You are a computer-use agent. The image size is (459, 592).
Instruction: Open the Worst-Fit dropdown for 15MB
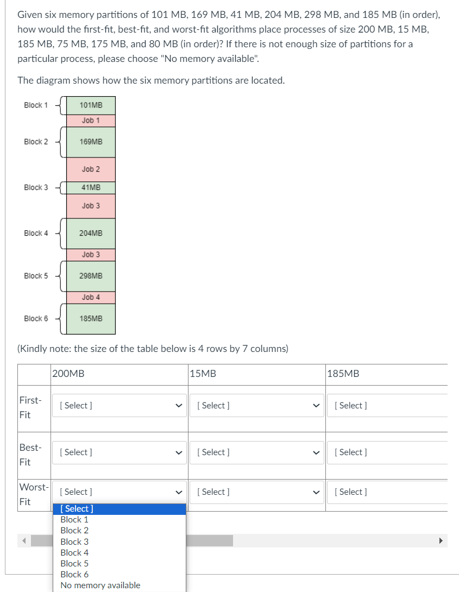point(256,492)
